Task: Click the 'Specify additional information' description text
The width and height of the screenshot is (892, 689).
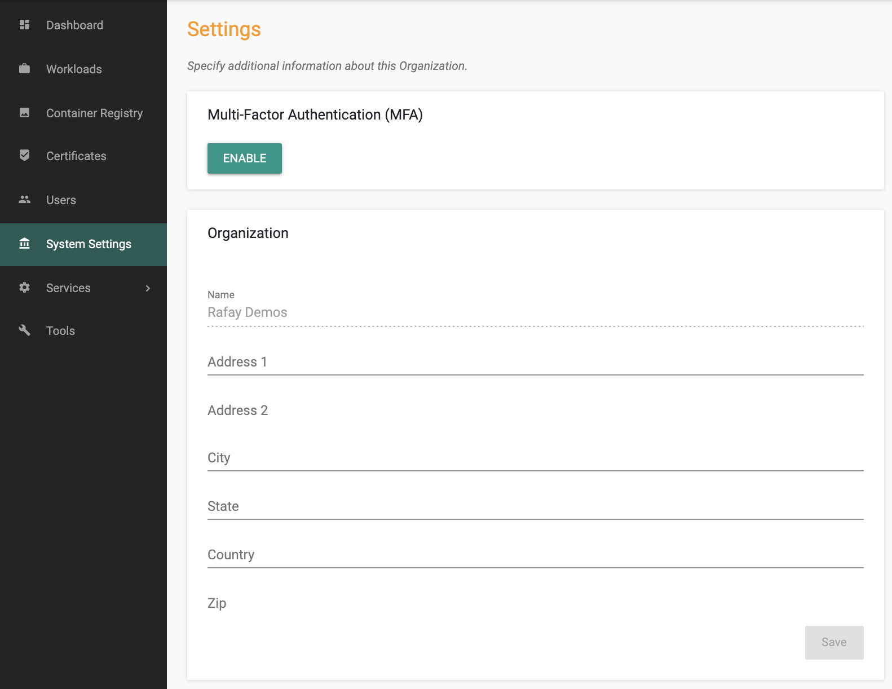Action: click(327, 66)
